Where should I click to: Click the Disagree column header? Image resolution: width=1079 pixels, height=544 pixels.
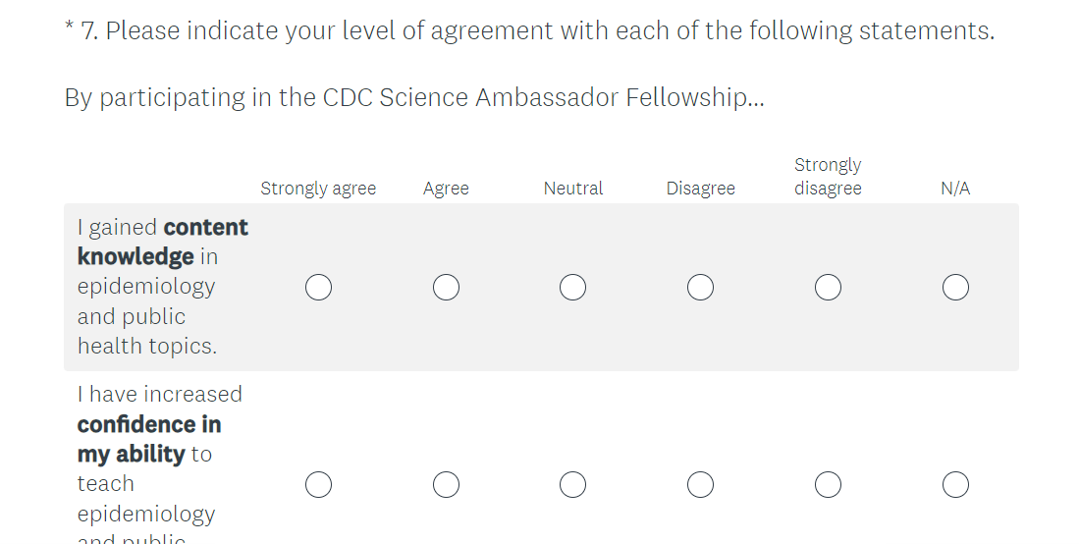click(700, 189)
